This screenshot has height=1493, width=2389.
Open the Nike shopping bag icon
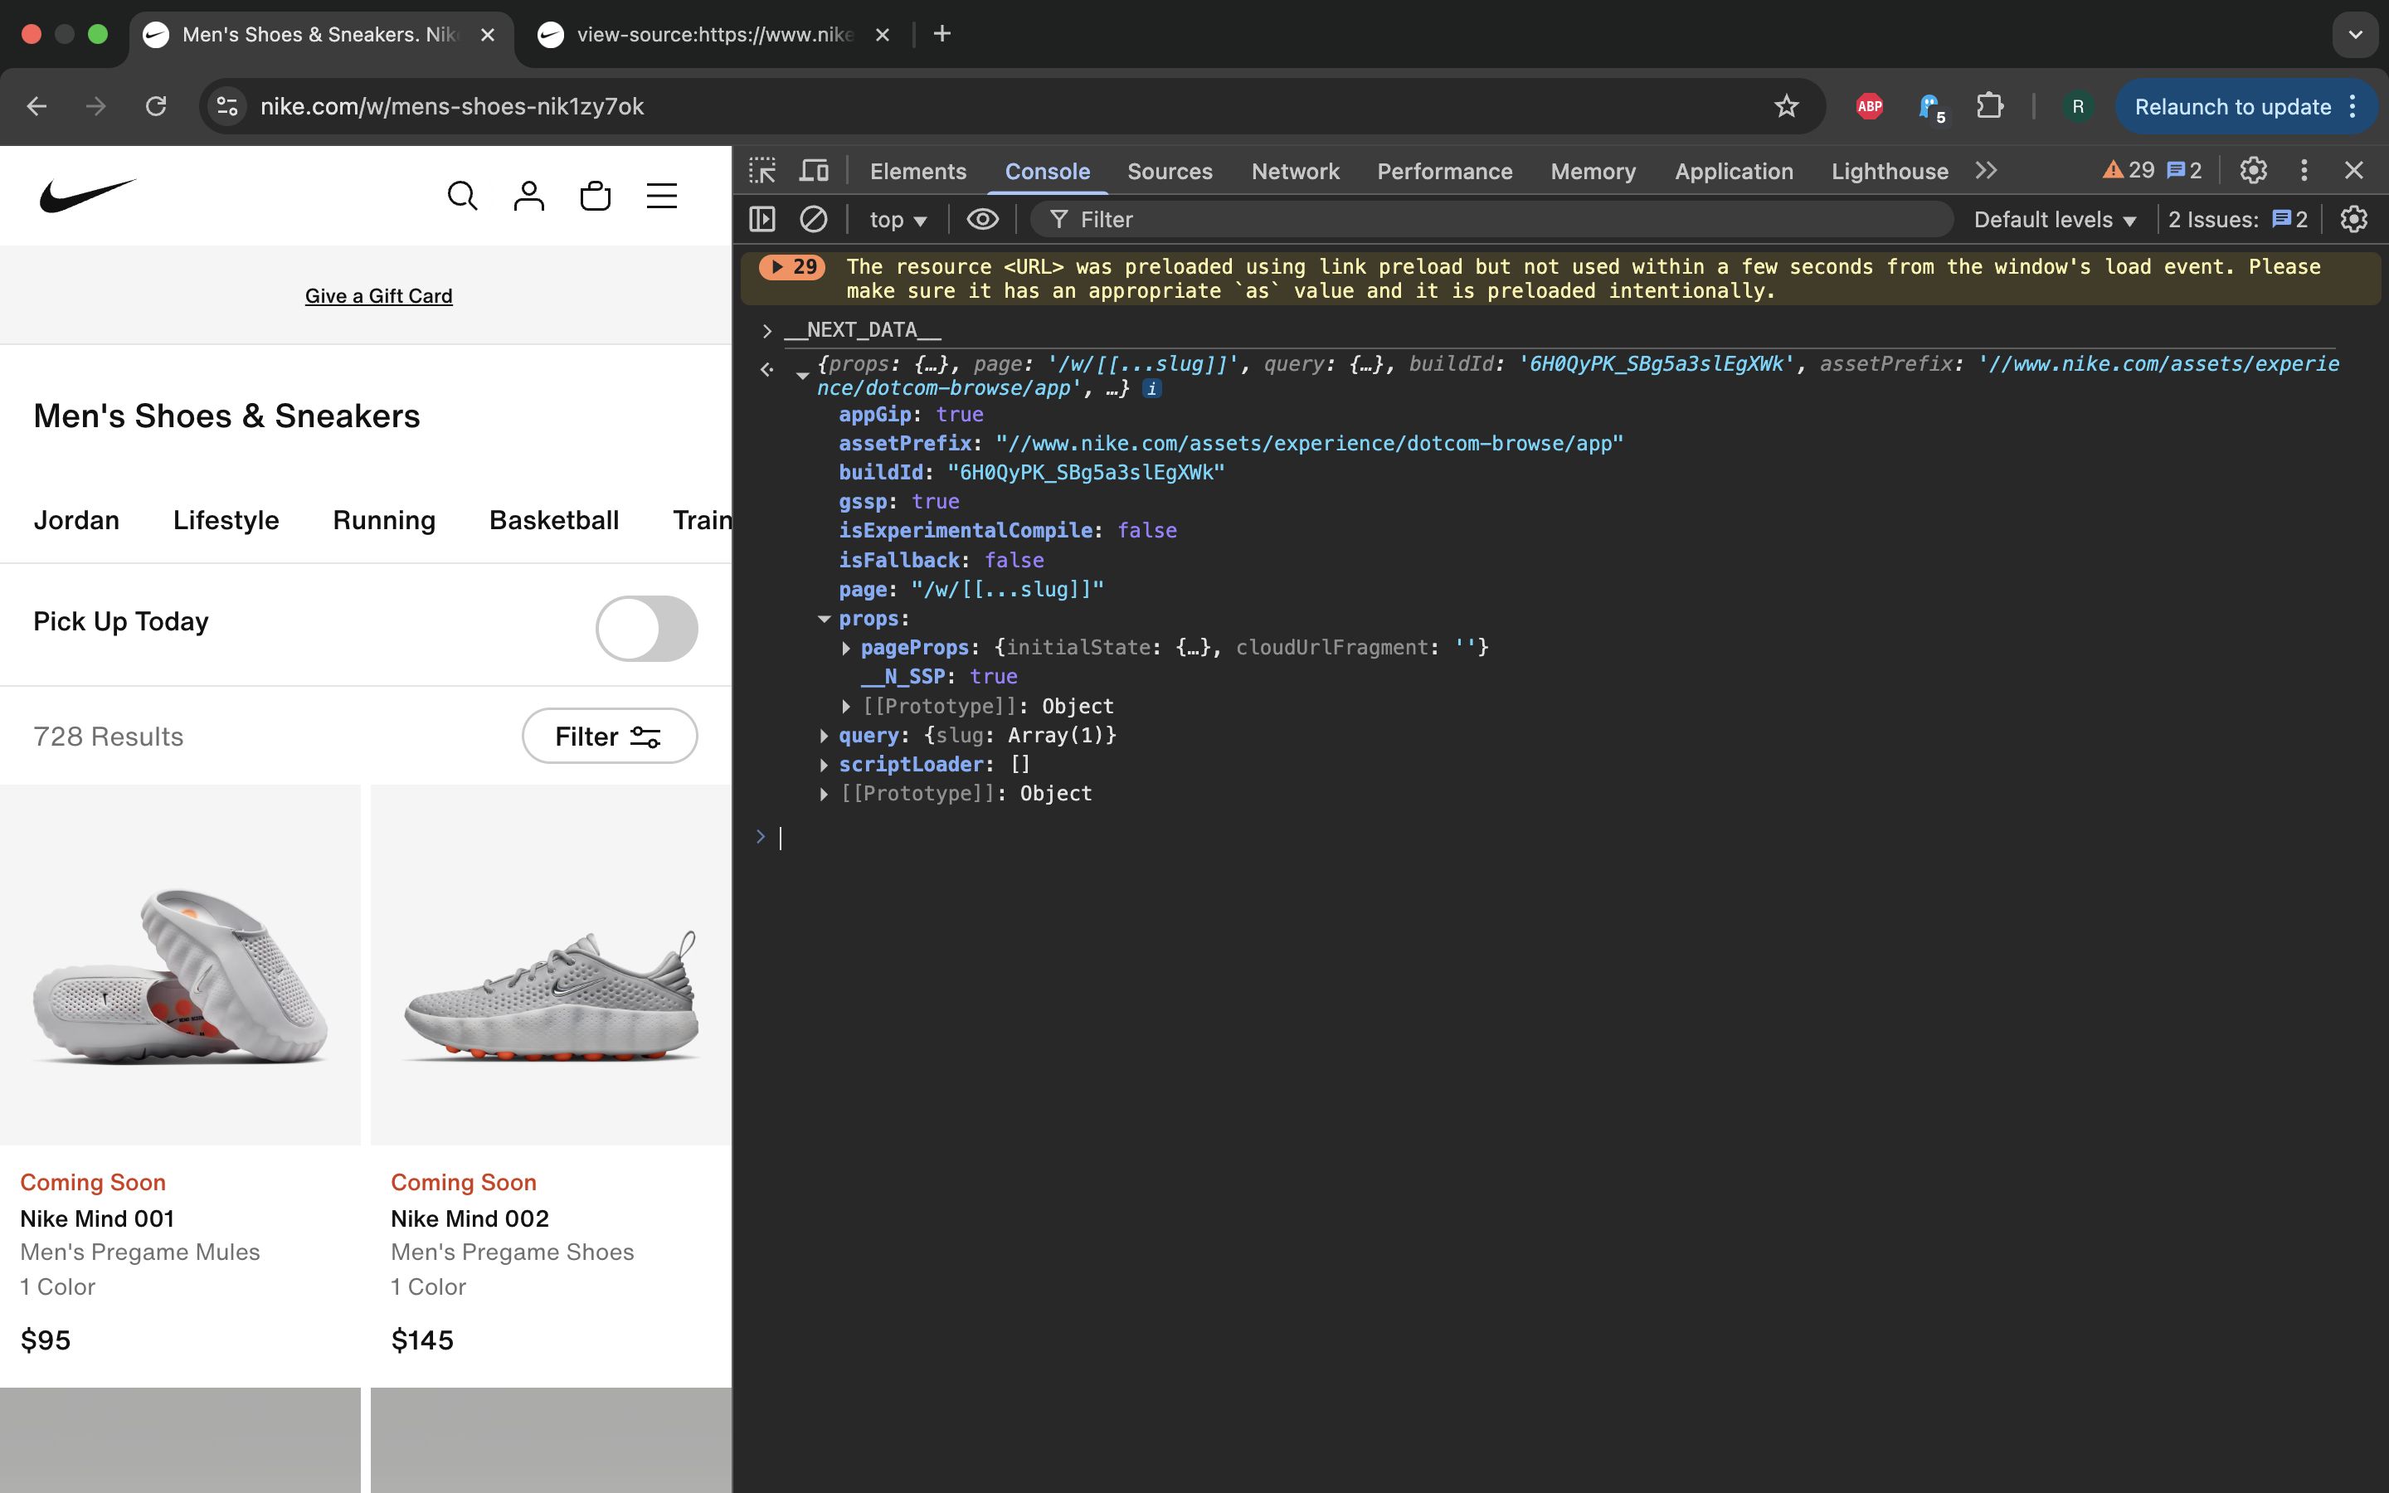tap(596, 196)
